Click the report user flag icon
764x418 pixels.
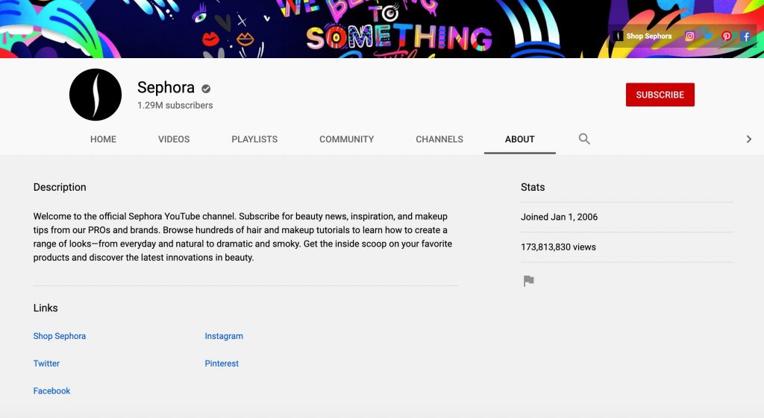pyautogui.click(x=529, y=281)
